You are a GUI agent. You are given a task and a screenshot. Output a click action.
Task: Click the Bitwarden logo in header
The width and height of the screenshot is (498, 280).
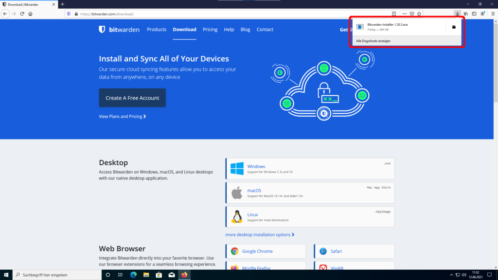[x=119, y=30]
